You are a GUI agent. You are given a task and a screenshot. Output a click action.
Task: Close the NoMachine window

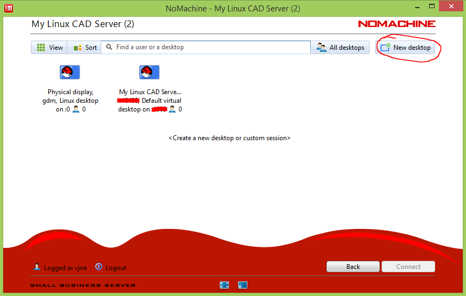point(451,6)
